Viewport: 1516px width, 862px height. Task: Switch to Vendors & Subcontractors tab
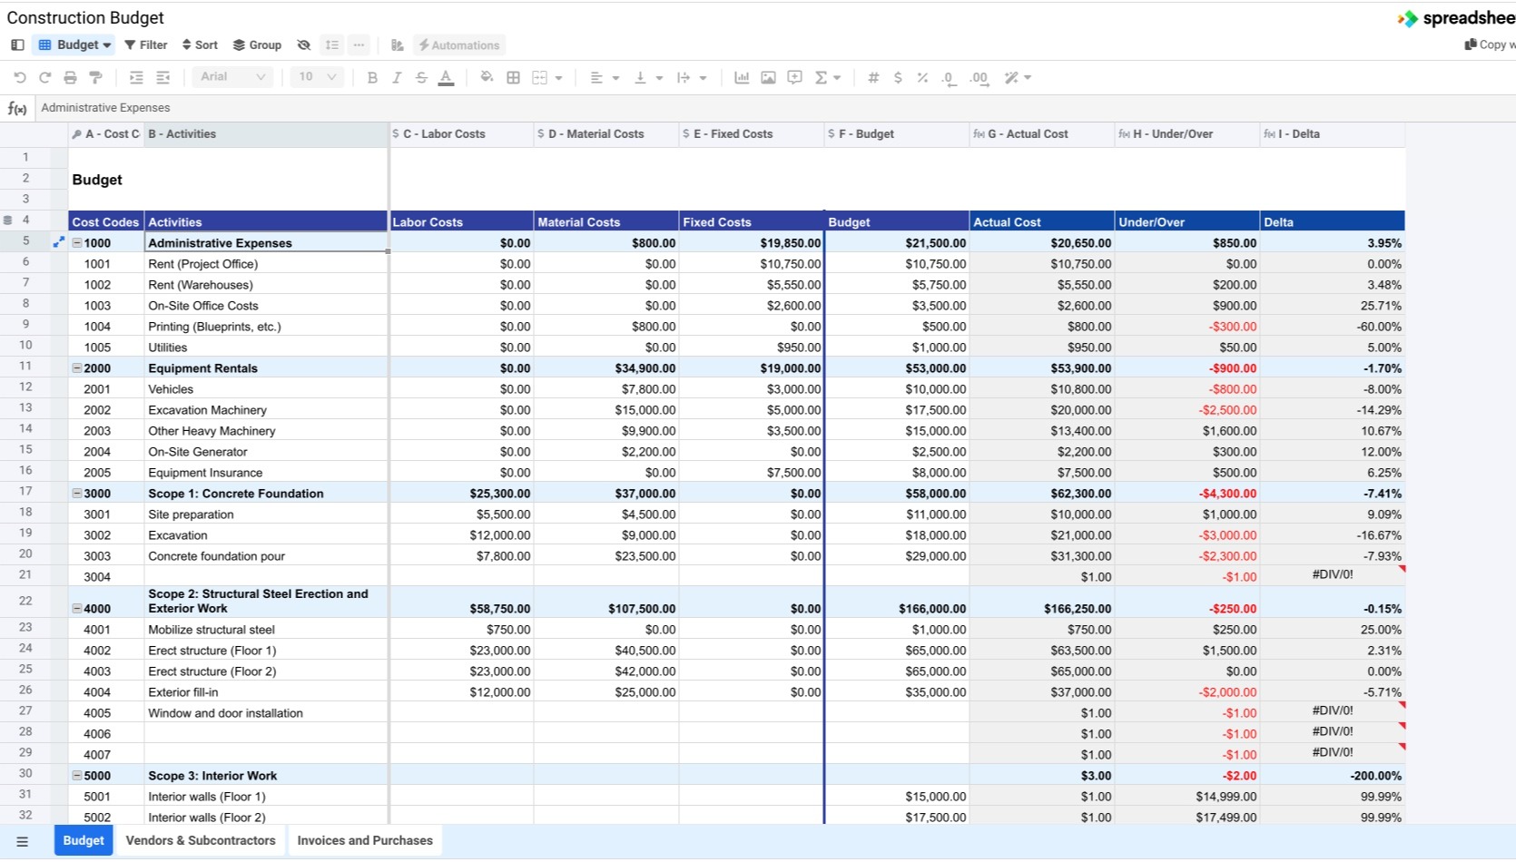[x=201, y=841]
